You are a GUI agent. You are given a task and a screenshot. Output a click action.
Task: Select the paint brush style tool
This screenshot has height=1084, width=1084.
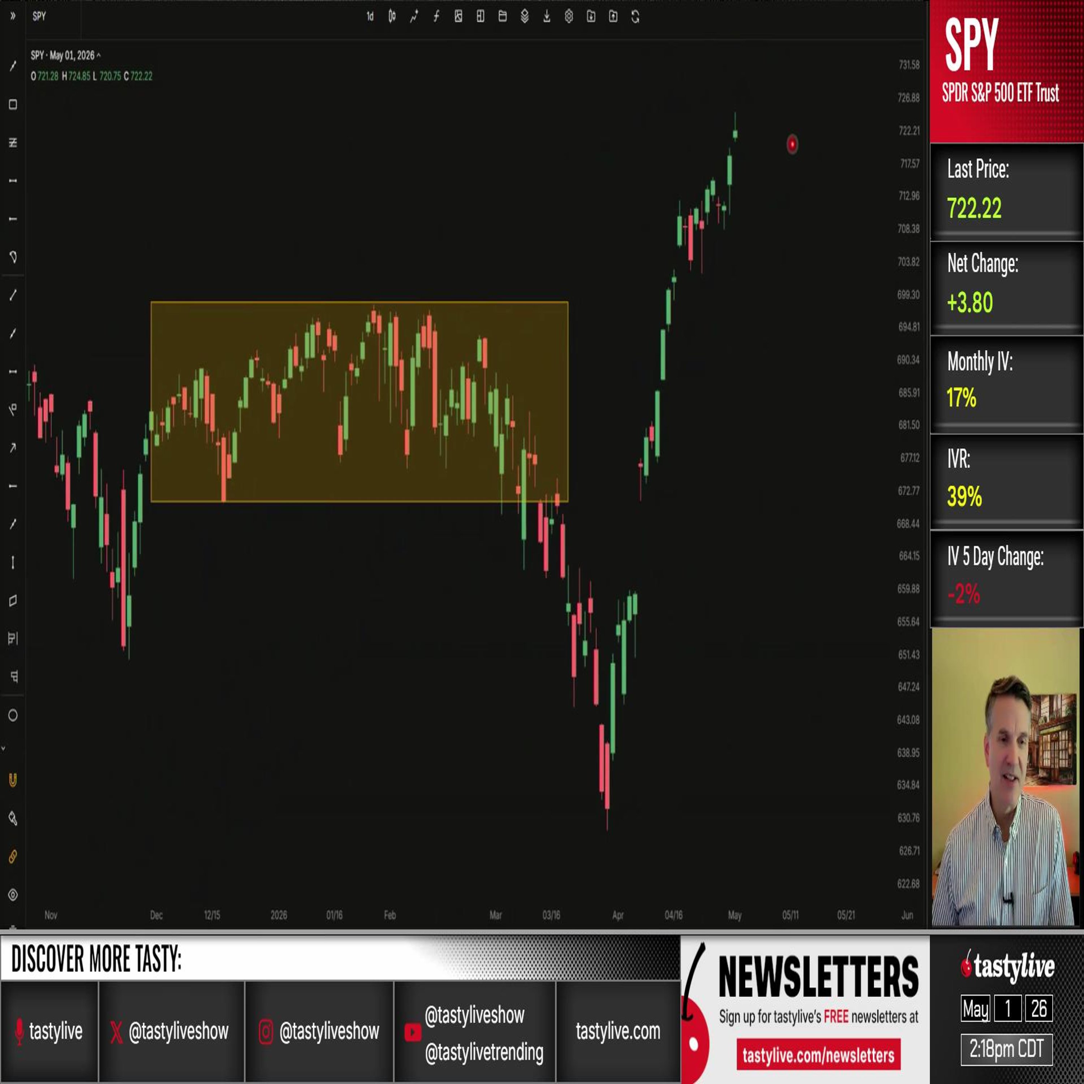(13, 819)
